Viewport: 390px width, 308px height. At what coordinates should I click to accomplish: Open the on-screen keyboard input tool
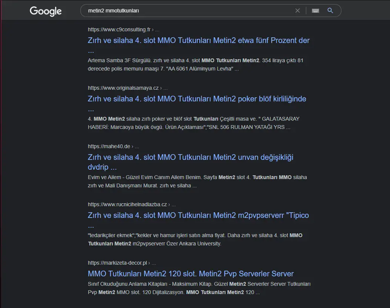coord(315,11)
